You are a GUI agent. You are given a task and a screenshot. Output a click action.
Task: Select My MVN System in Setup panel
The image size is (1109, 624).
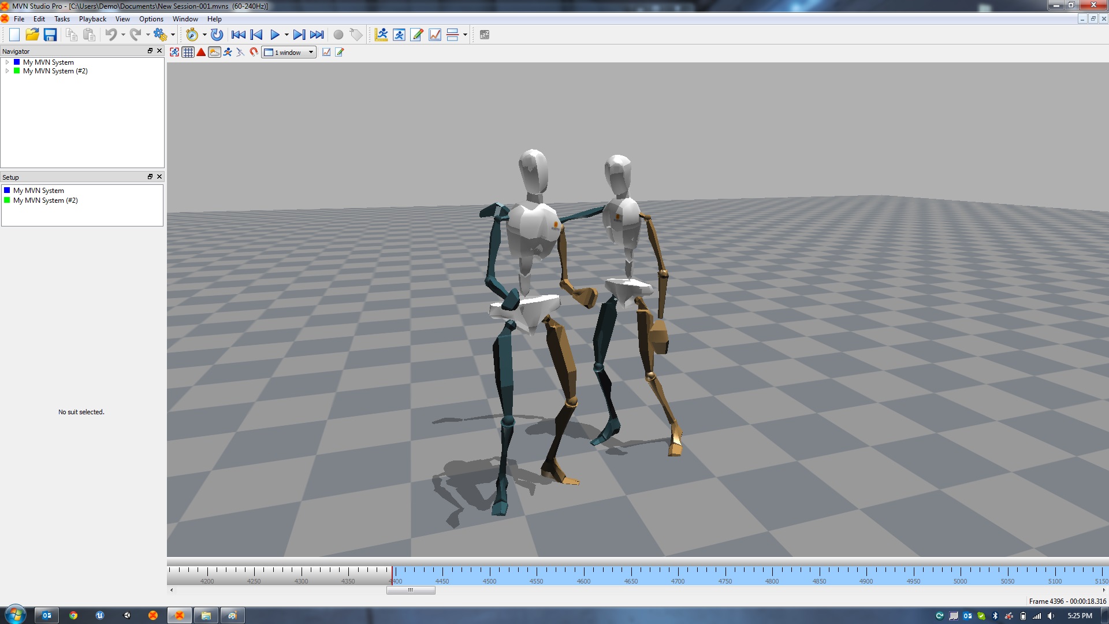coord(38,190)
